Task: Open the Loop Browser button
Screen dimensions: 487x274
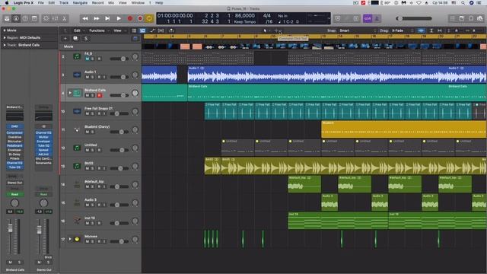Action: click(471, 18)
